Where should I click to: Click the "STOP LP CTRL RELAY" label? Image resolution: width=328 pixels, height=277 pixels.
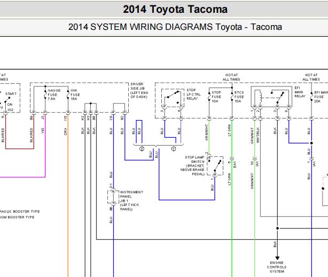point(193,94)
